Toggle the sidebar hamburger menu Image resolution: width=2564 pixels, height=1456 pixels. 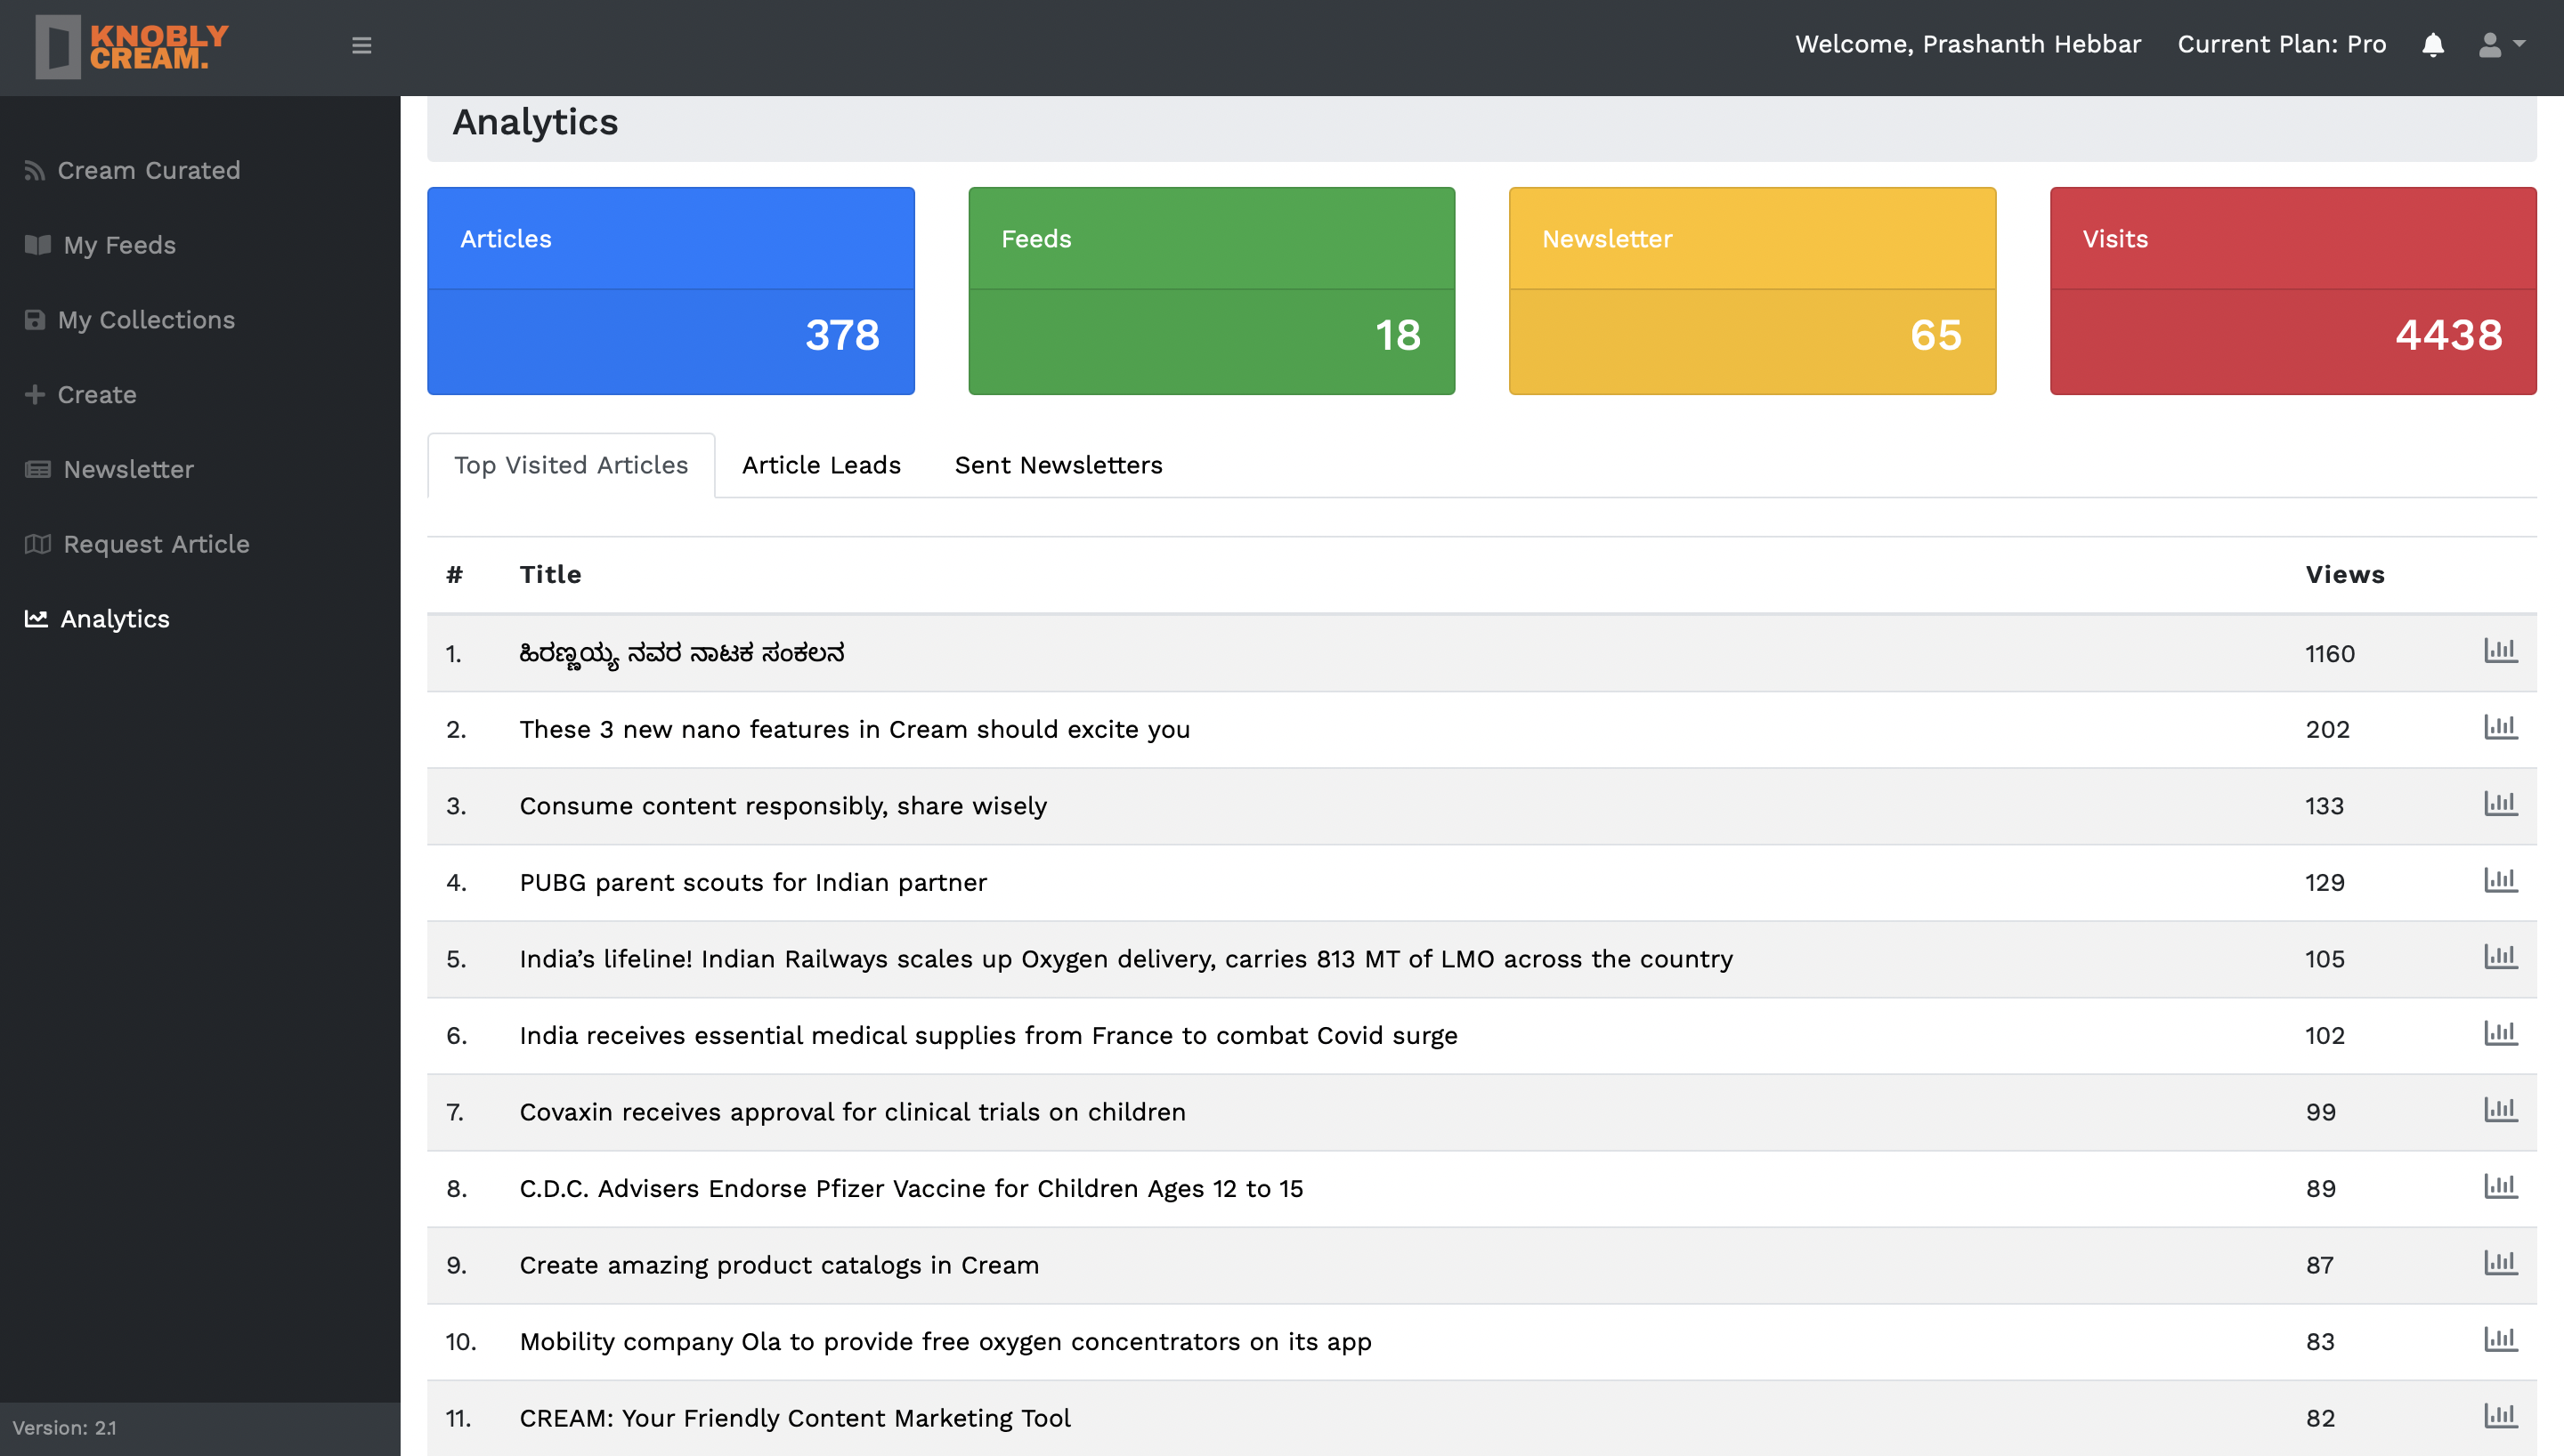[x=361, y=45]
